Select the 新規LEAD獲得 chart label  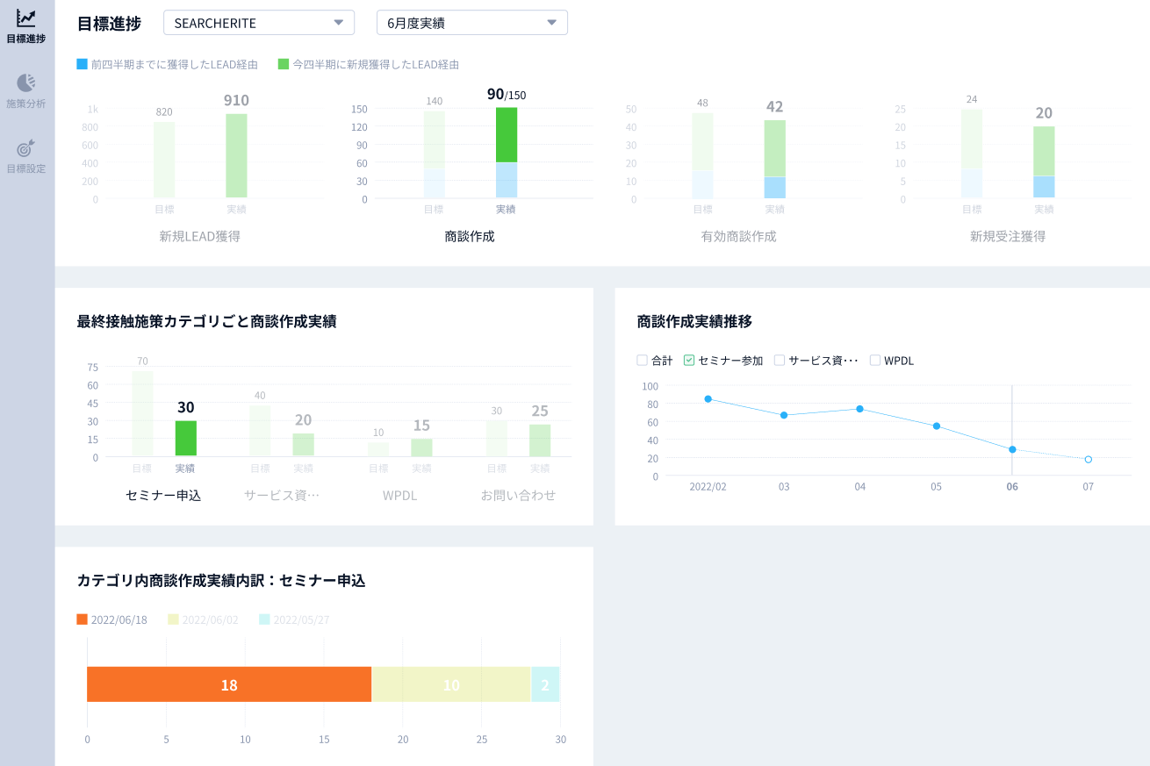[x=200, y=236]
